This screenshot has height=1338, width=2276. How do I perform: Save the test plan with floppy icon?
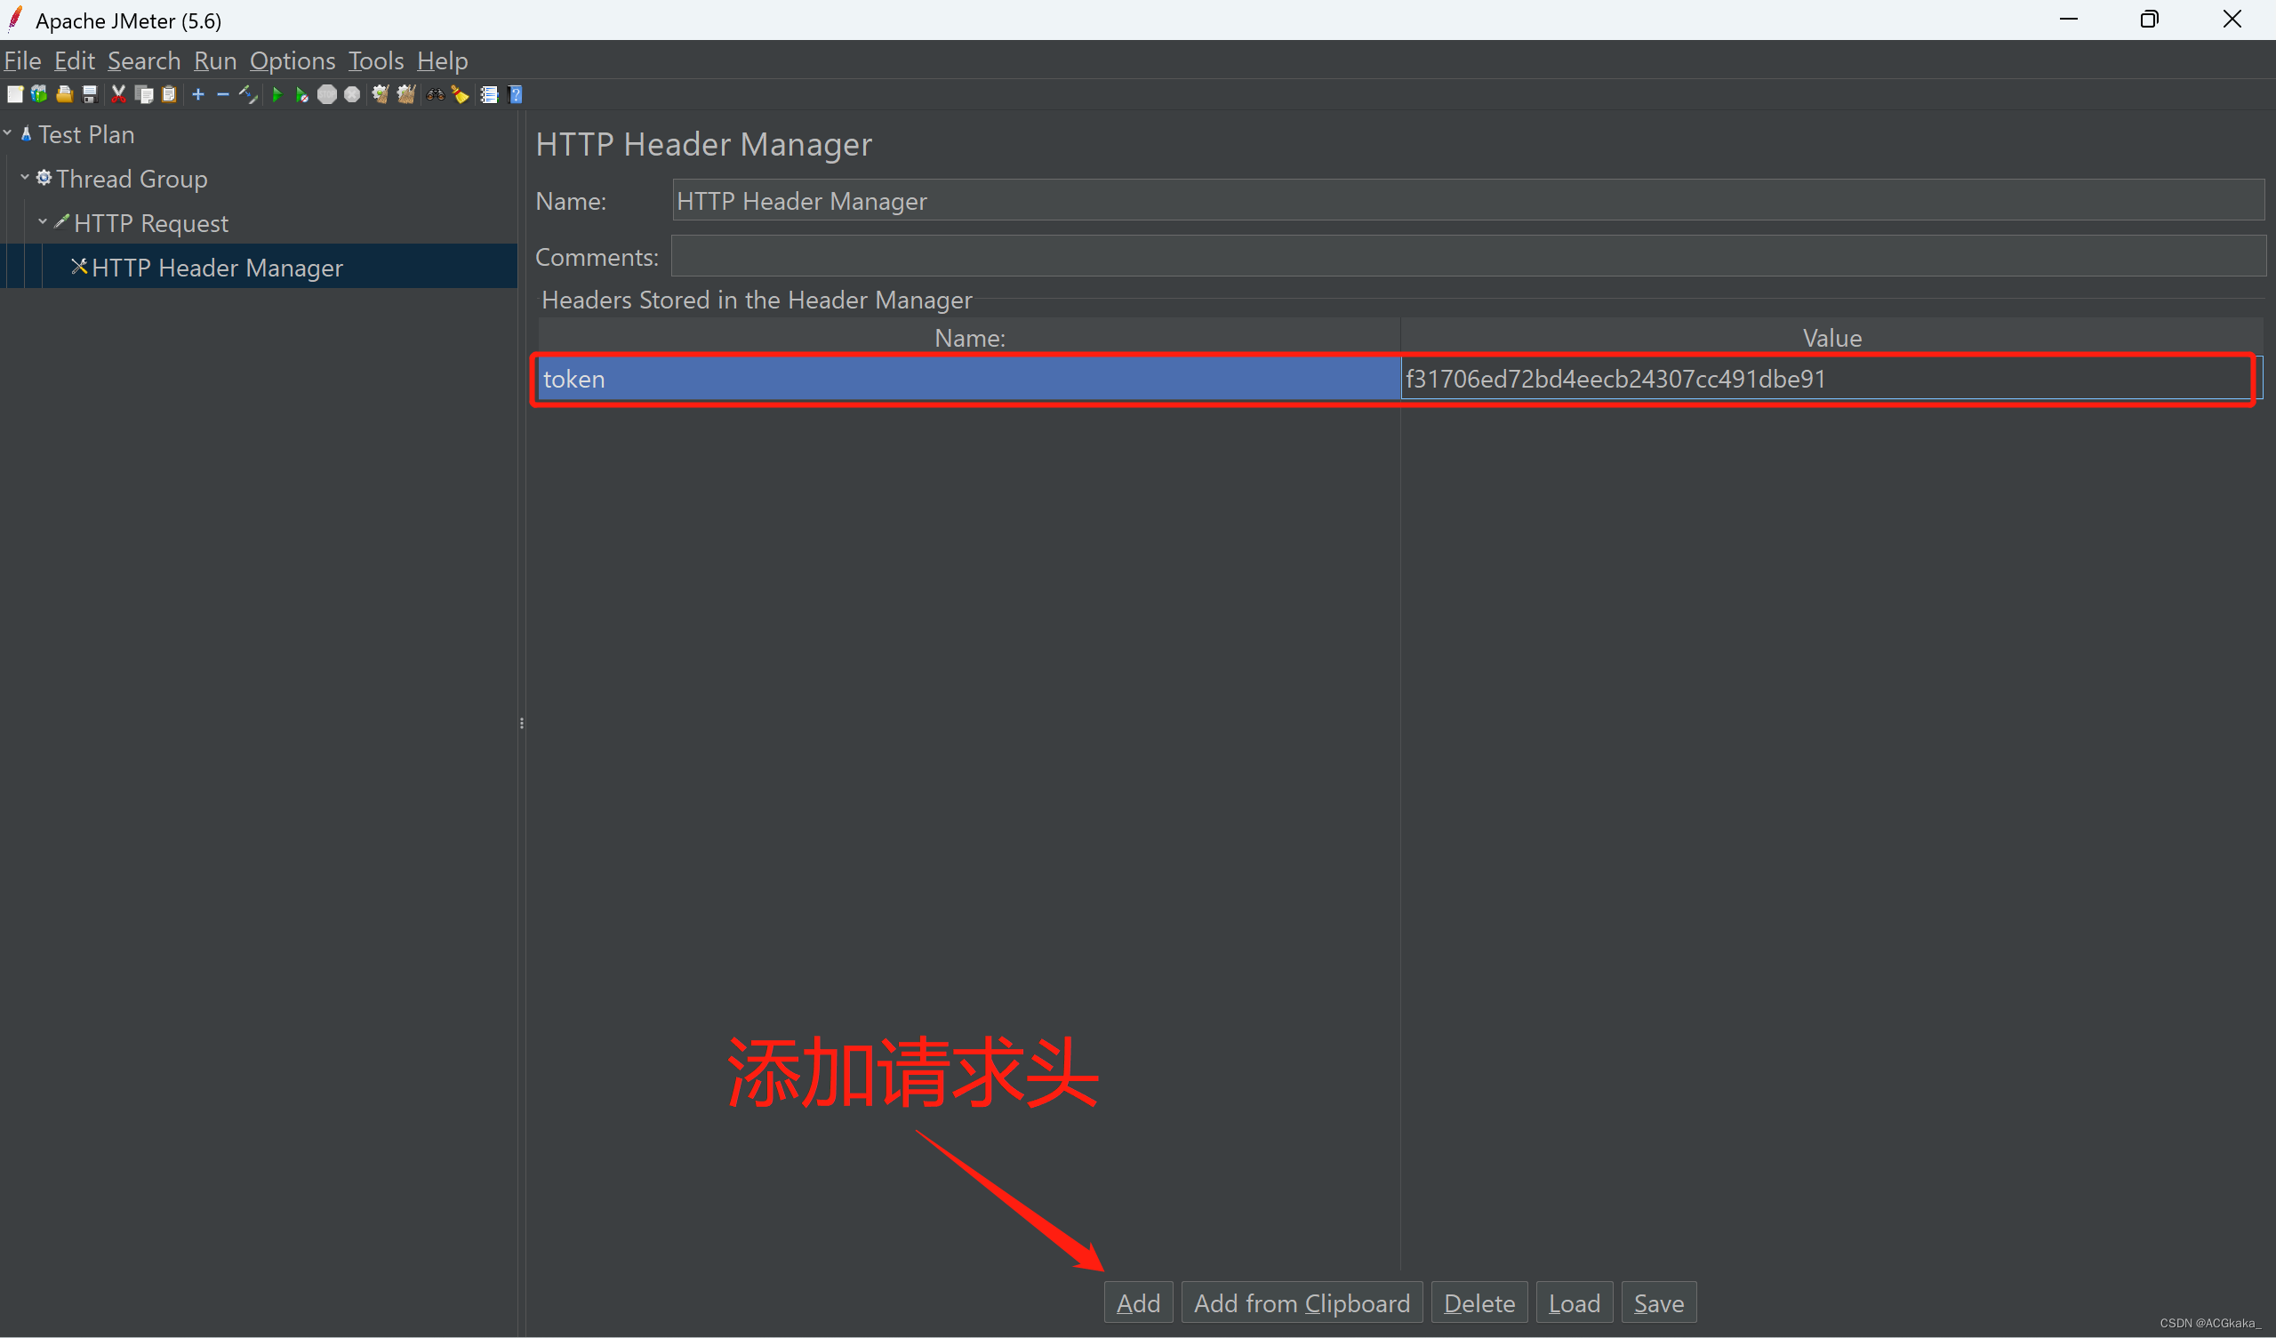(x=90, y=95)
